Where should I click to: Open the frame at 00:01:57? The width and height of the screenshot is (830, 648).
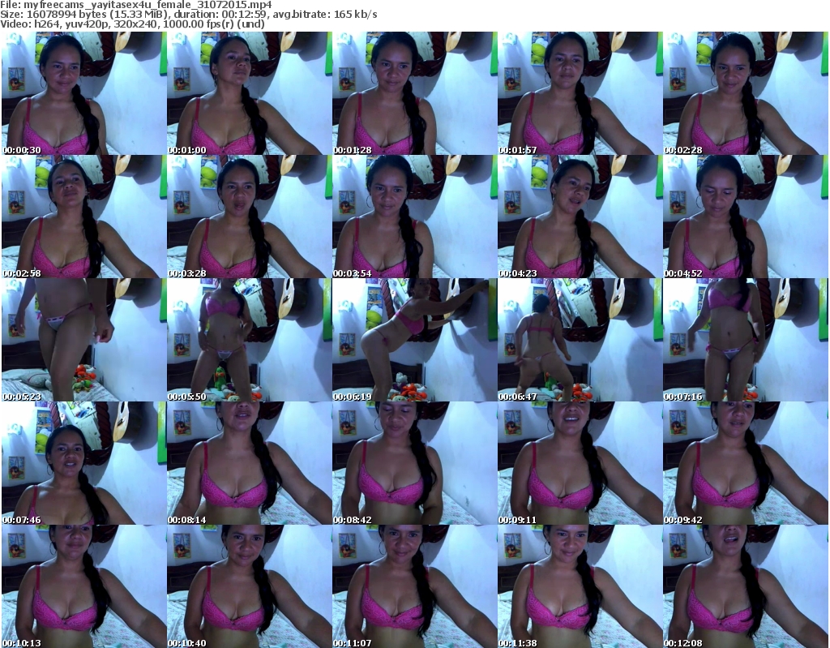click(580, 93)
